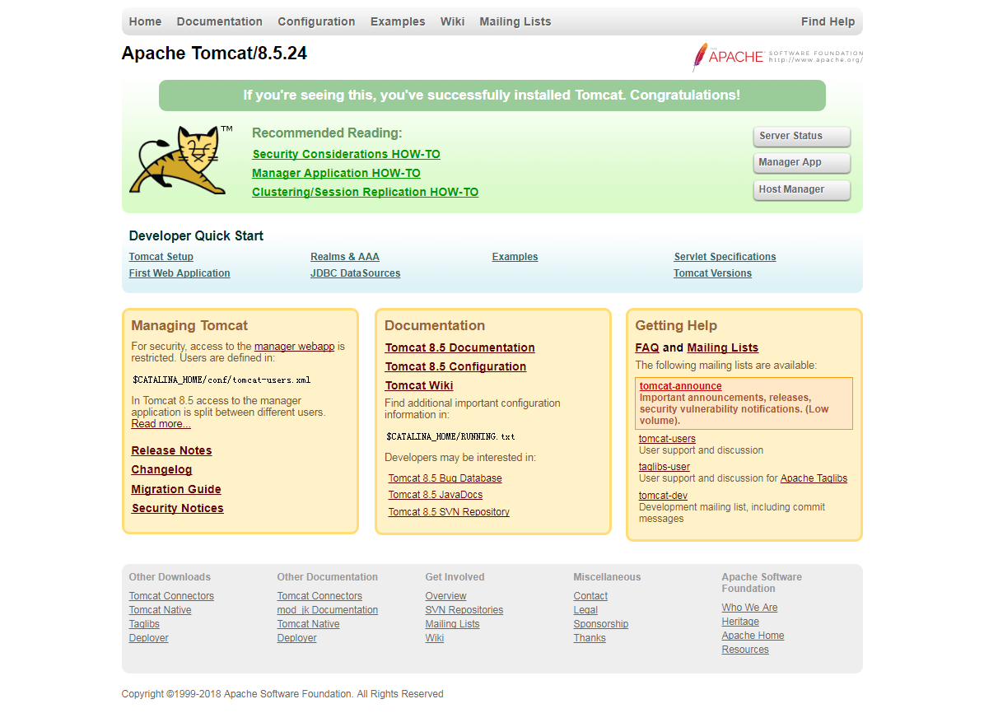Open Sponsorship under Miscellaneous

click(600, 624)
